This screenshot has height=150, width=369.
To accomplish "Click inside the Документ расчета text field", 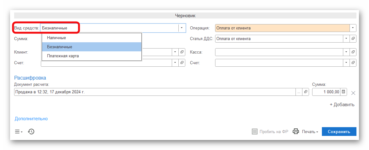I will (154, 92).
